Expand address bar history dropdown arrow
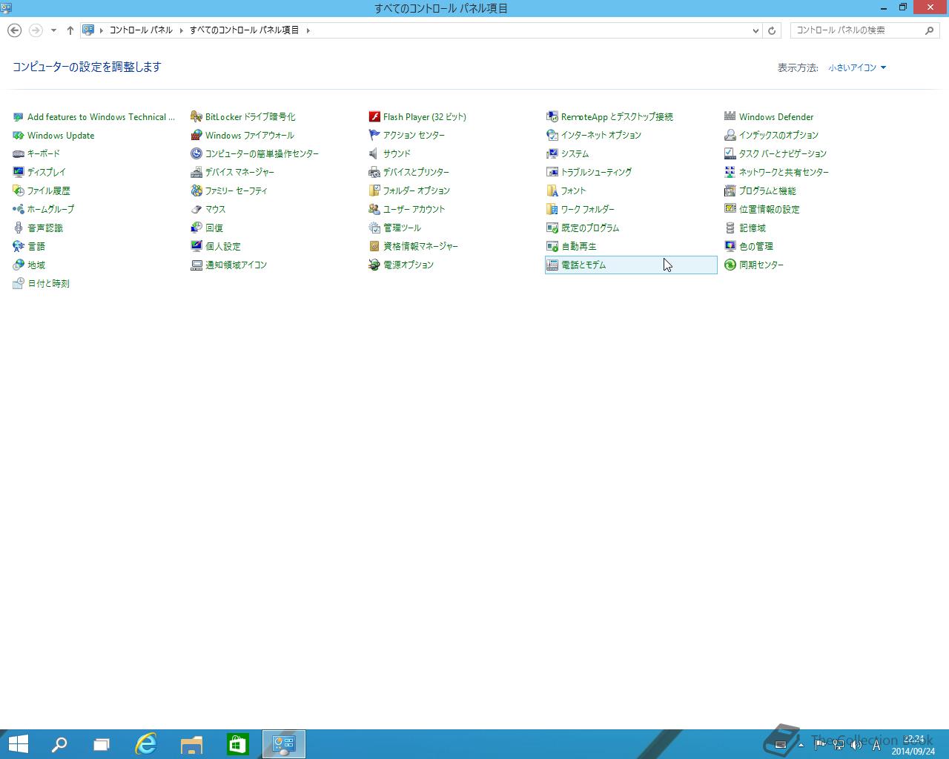 755,30
